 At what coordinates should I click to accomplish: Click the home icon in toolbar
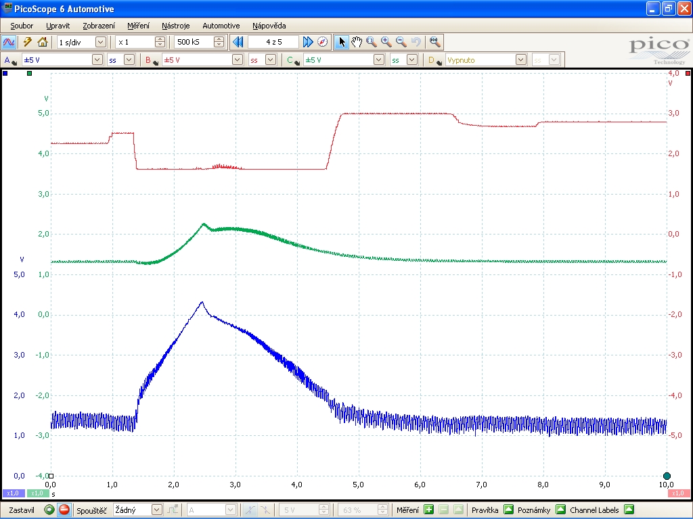[43, 42]
